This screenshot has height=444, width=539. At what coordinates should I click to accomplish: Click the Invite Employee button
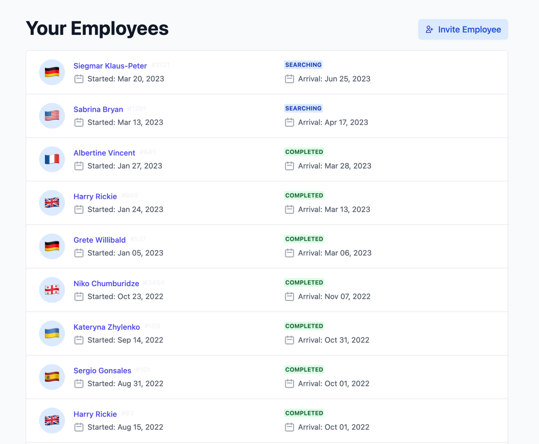point(463,30)
